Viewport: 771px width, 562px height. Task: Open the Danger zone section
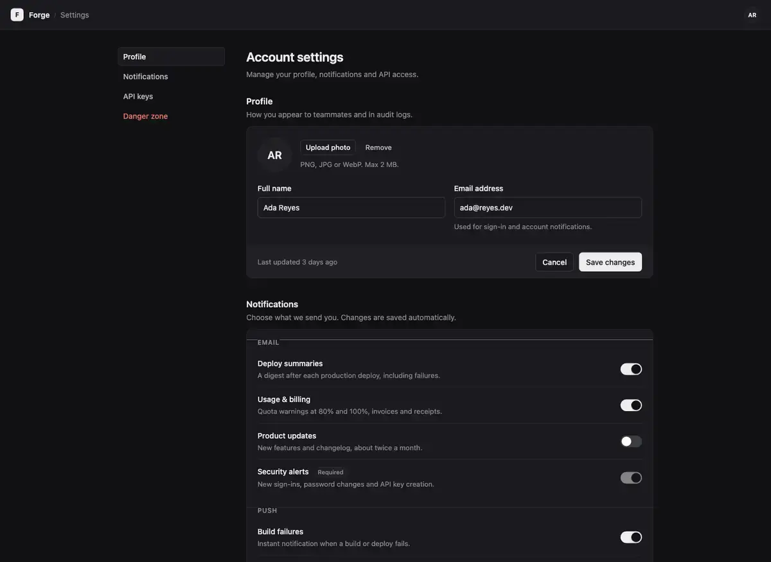coord(171,116)
